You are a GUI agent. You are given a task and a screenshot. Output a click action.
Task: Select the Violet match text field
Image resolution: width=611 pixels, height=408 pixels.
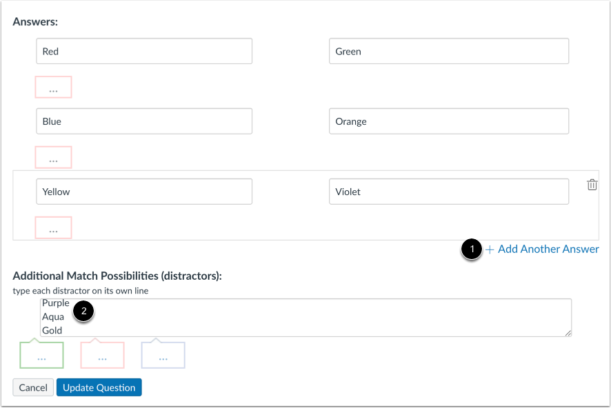tap(448, 191)
